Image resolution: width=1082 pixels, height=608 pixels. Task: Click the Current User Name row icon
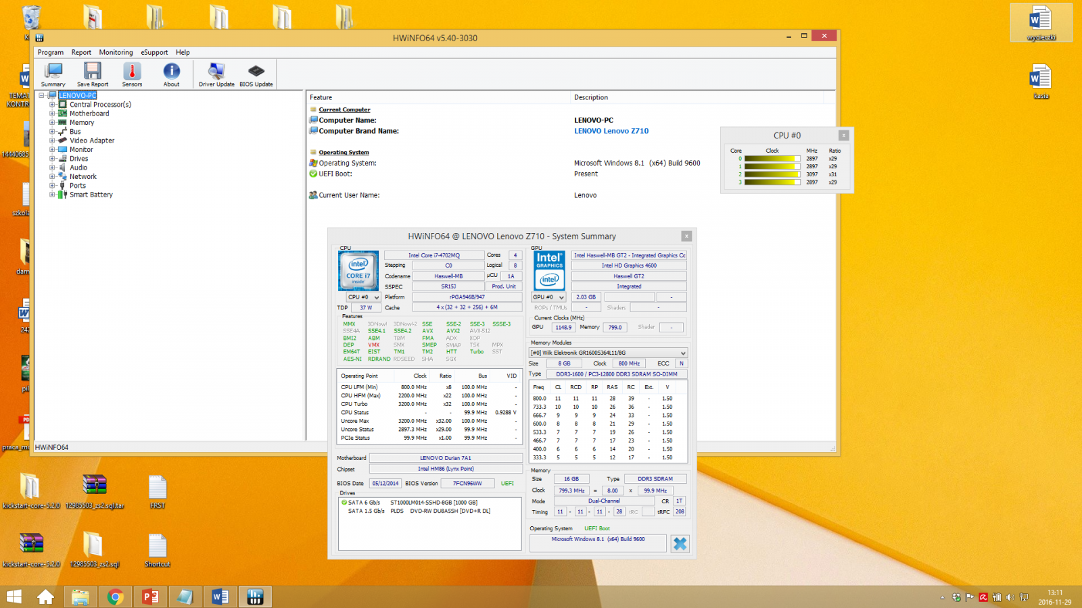coord(313,195)
